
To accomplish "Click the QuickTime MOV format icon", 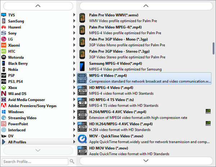I will [82, 139].
